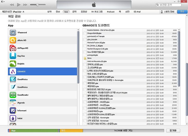Viewport: 188px width, 136px height.
Task: Click the app list scroll up arrow
Action: [78, 30]
